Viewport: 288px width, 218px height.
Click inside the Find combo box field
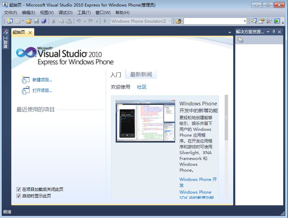(x=213, y=21)
